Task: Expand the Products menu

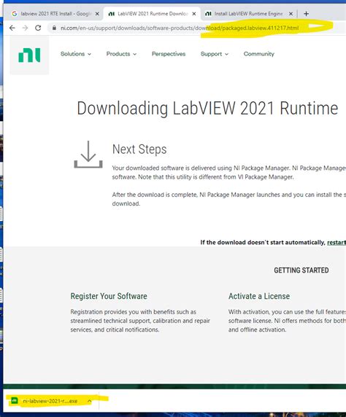Action: coord(121,54)
